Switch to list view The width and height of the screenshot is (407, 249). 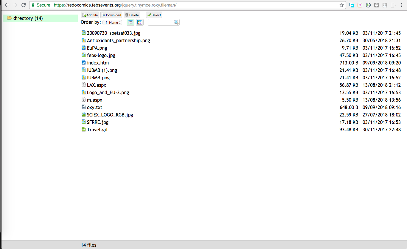coord(130,22)
